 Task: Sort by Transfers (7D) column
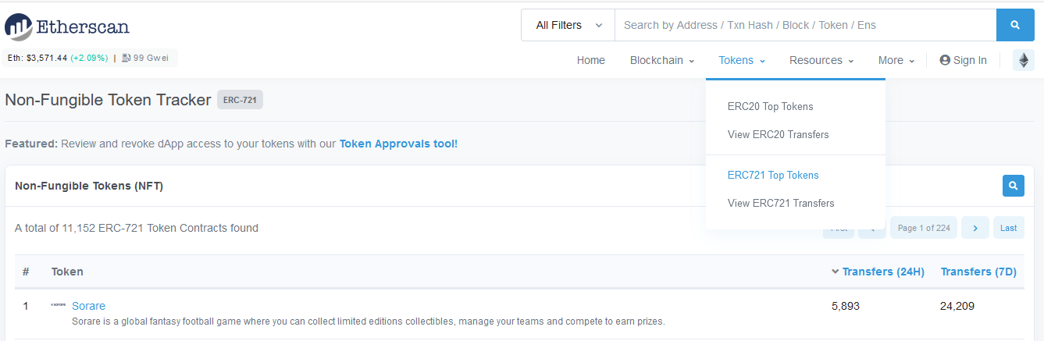978,272
